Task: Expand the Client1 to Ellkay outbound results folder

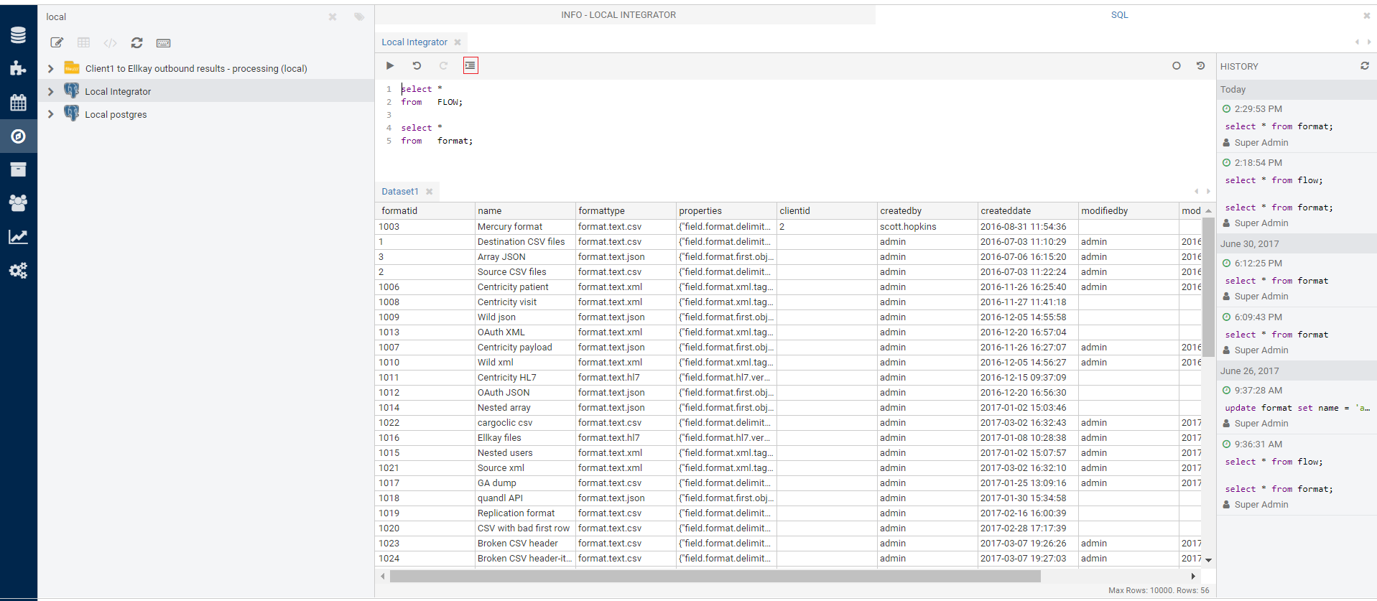Action: [x=51, y=68]
